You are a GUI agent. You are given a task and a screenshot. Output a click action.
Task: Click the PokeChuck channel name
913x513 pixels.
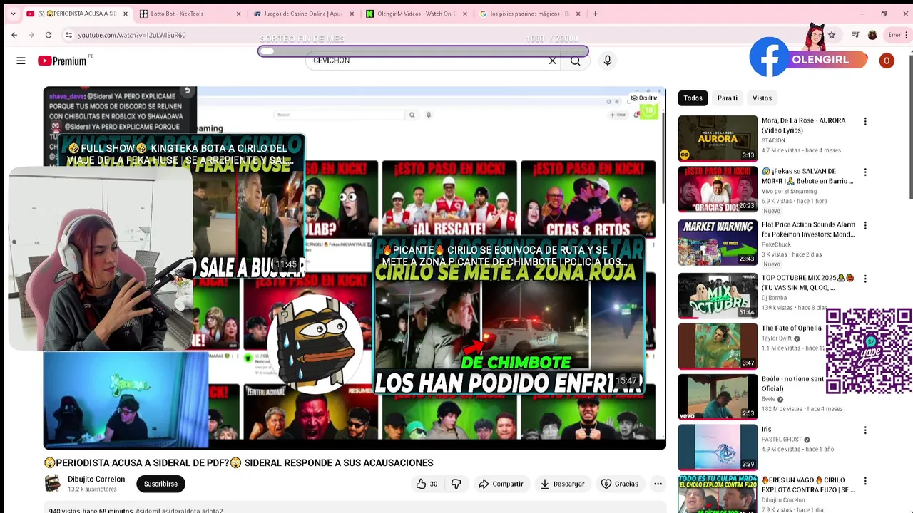click(x=776, y=244)
